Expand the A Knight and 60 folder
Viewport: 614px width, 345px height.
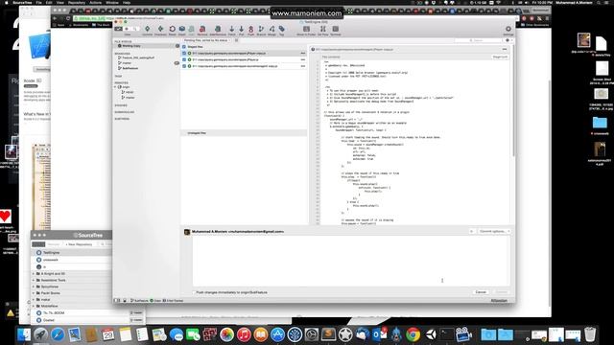click(x=34, y=274)
